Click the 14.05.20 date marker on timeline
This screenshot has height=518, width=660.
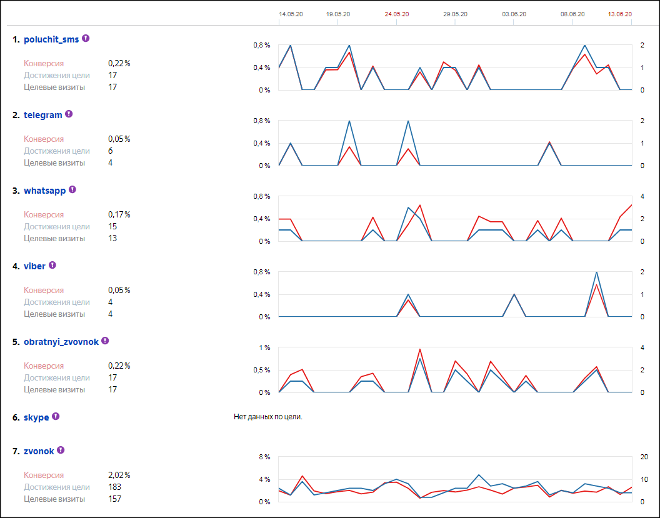(291, 14)
